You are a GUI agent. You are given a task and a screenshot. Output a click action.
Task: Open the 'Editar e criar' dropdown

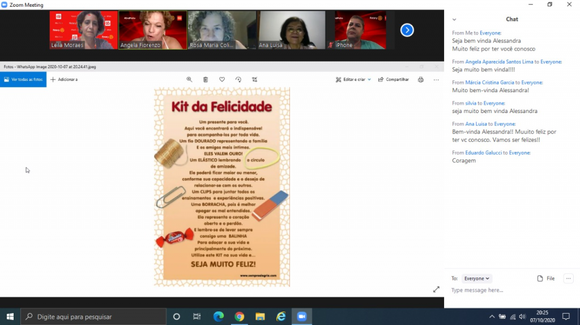(353, 80)
